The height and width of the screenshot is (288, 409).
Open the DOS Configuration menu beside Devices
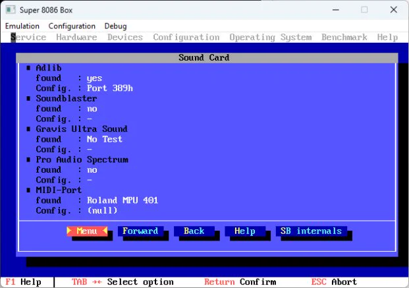click(x=186, y=37)
